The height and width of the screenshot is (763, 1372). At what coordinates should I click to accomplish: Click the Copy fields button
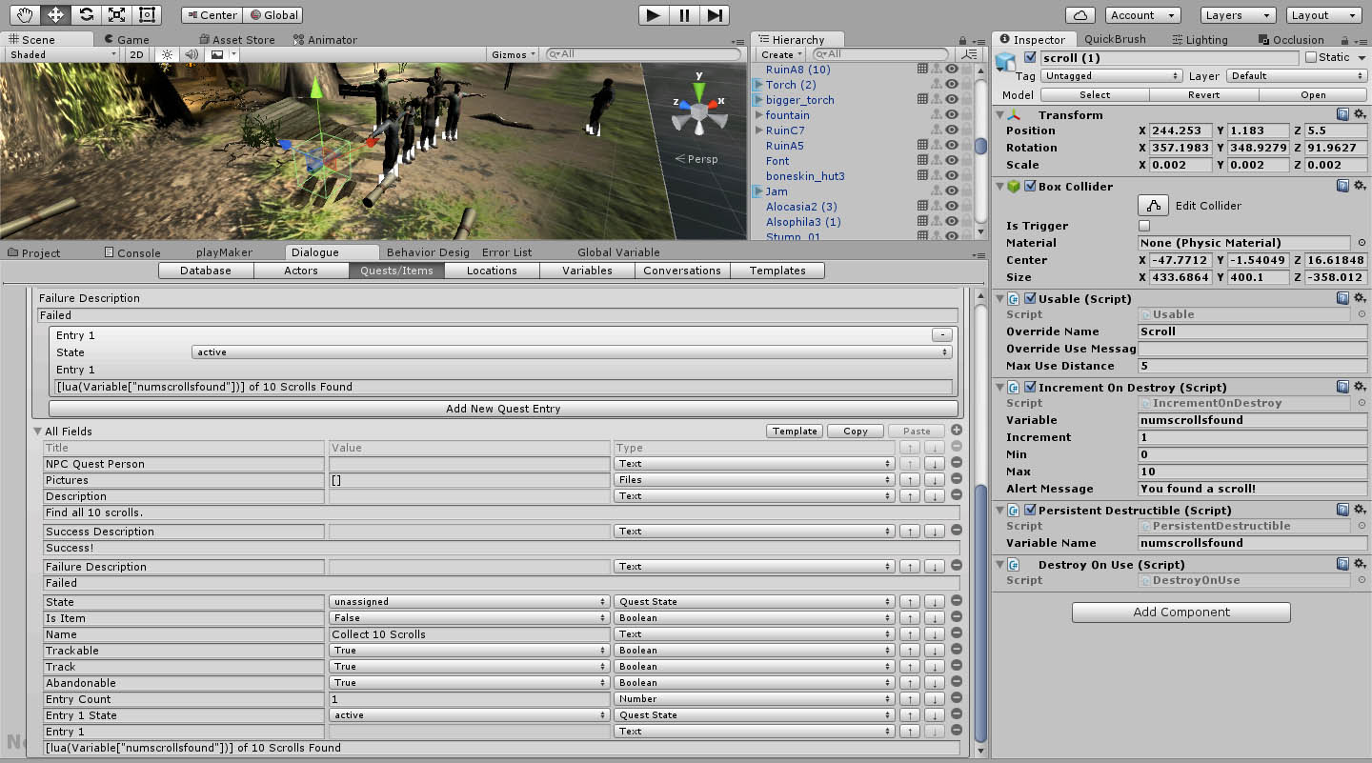(856, 431)
